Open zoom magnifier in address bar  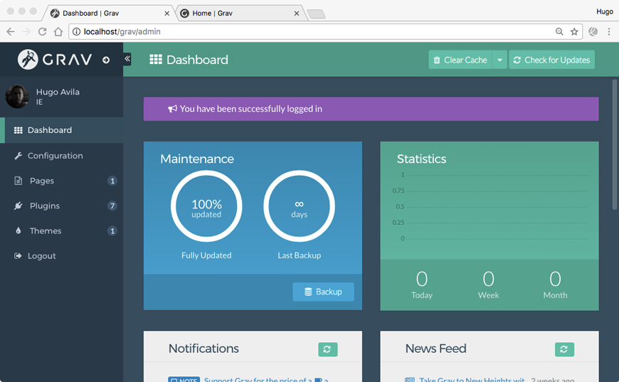point(559,31)
